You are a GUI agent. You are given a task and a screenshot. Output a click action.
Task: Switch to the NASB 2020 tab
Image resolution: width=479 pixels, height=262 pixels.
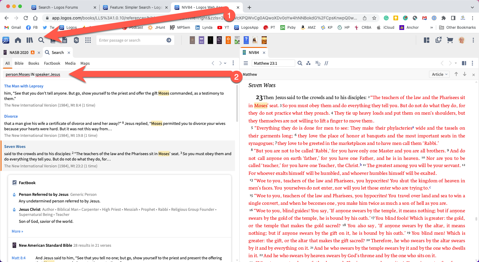(19, 52)
